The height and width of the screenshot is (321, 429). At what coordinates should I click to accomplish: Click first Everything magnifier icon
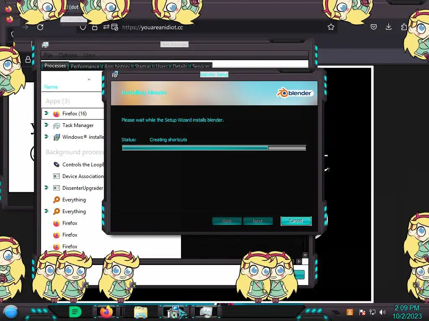point(57,200)
